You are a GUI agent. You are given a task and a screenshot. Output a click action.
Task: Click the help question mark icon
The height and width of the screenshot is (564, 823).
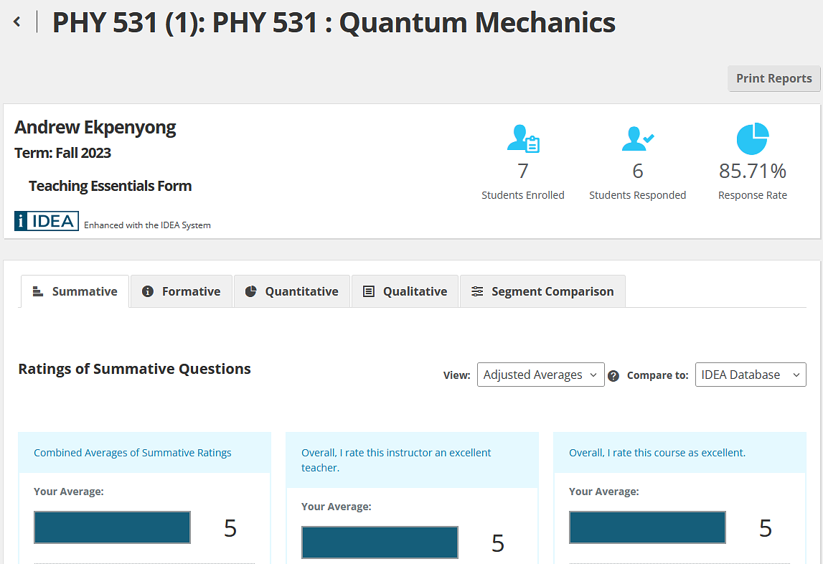coord(613,375)
